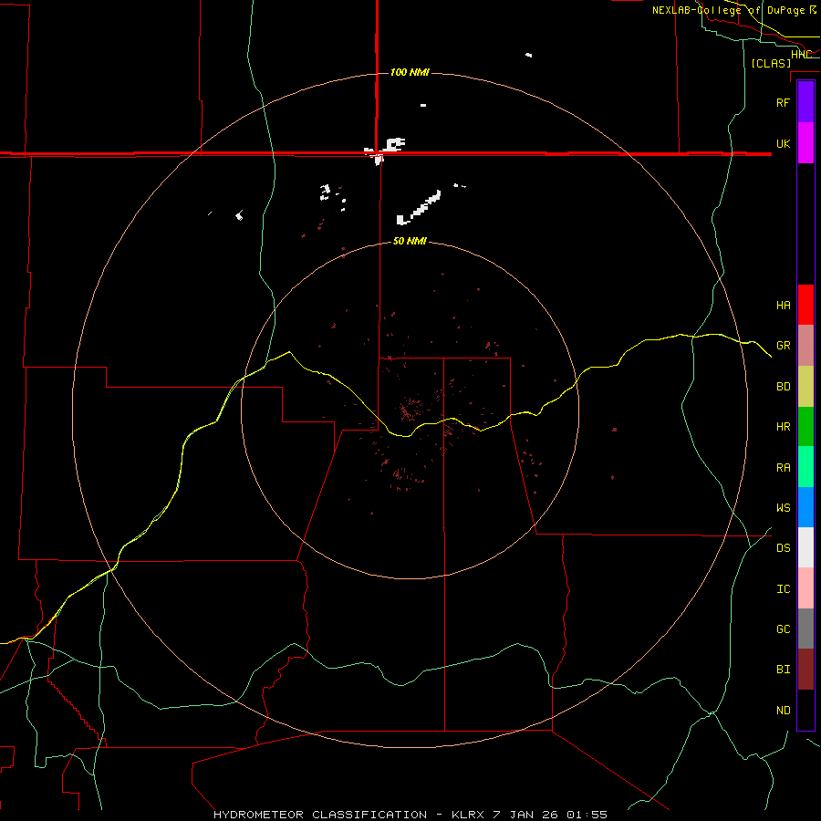This screenshot has width=821, height=821.
Task: Select the IC light pink legend swatch
Action: point(805,588)
